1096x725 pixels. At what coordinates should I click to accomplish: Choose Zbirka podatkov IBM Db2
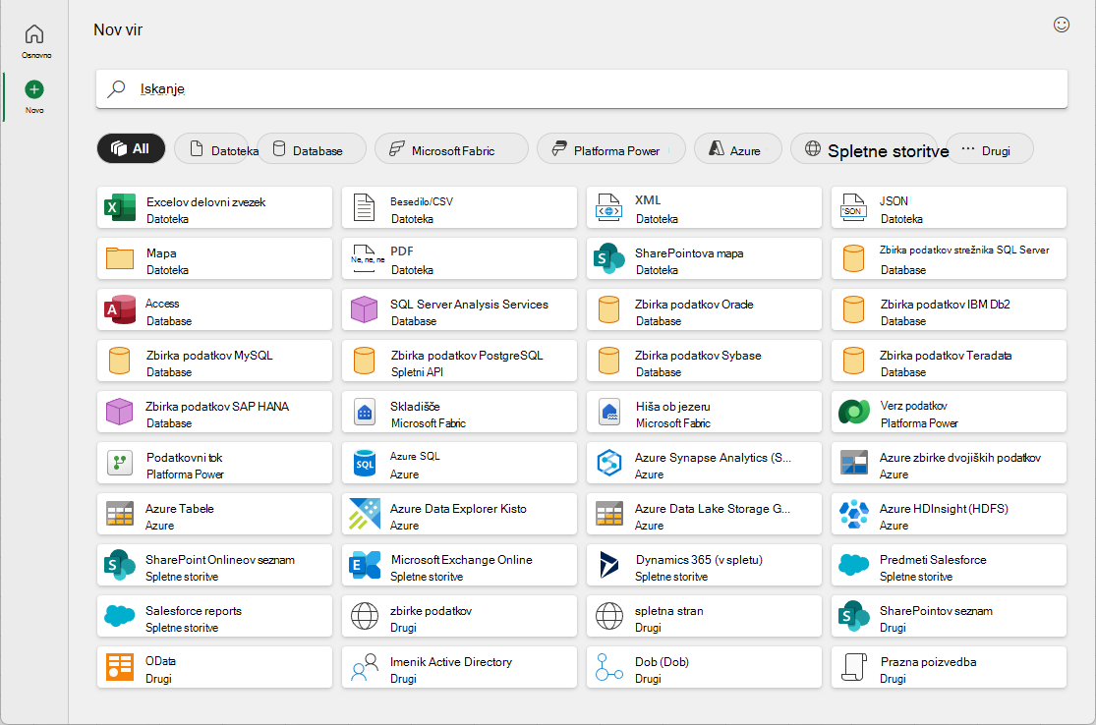tap(949, 309)
